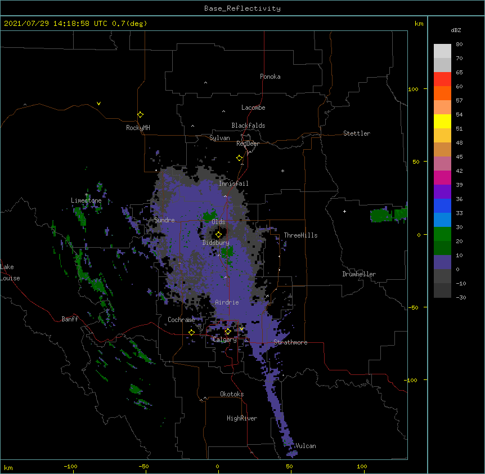Click the Limestone label
This screenshot has height=474, width=485.
click(x=86, y=200)
